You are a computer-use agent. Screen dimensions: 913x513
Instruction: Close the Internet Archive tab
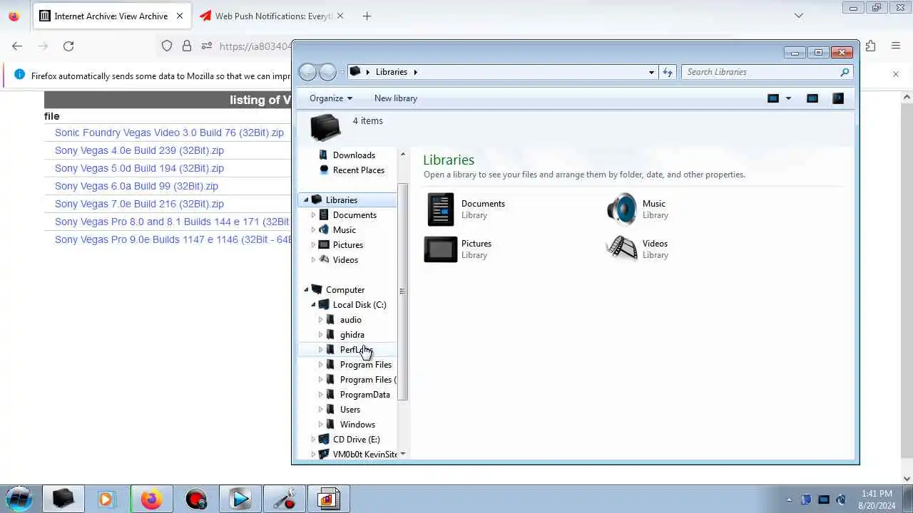pos(179,16)
